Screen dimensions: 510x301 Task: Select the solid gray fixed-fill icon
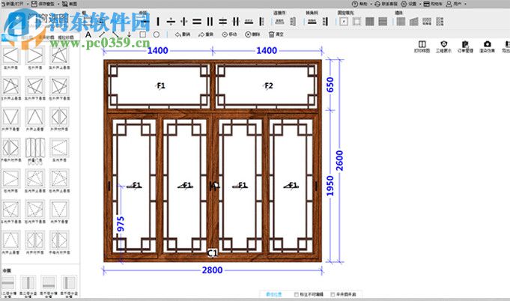coord(370,22)
